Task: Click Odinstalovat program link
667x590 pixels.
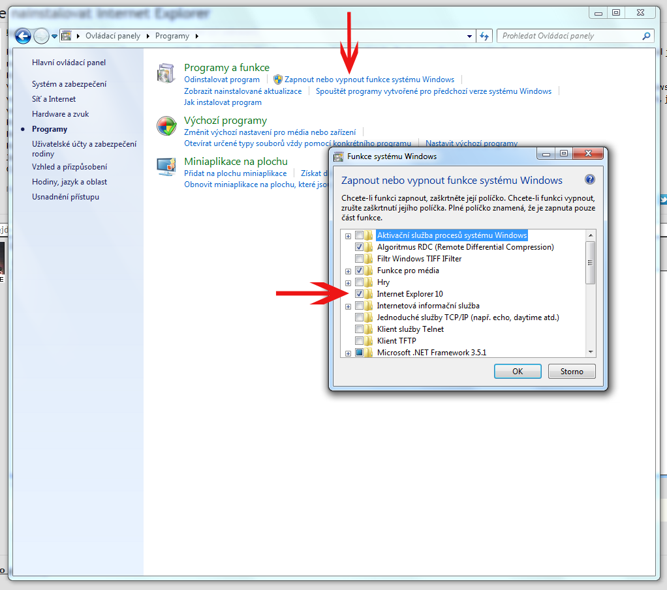Action: point(222,80)
